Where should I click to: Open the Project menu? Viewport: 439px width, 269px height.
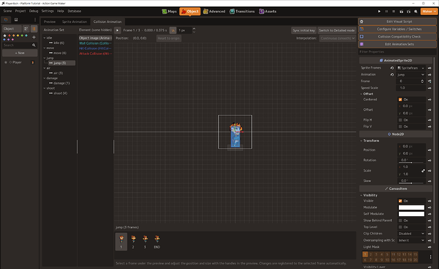(20, 11)
